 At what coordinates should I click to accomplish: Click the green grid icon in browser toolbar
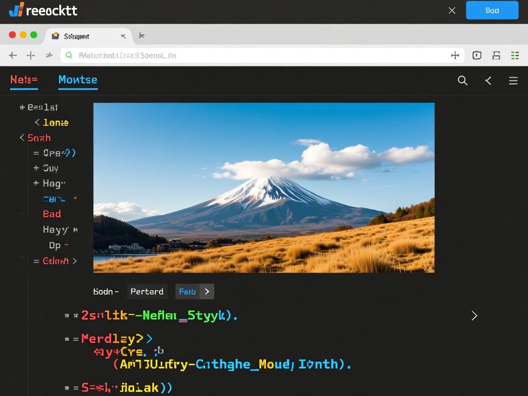point(515,55)
